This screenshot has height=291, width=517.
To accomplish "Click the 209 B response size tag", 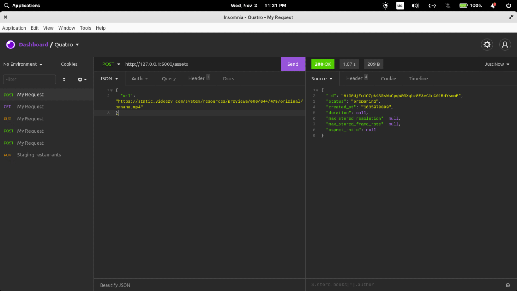I will coord(374,64).
